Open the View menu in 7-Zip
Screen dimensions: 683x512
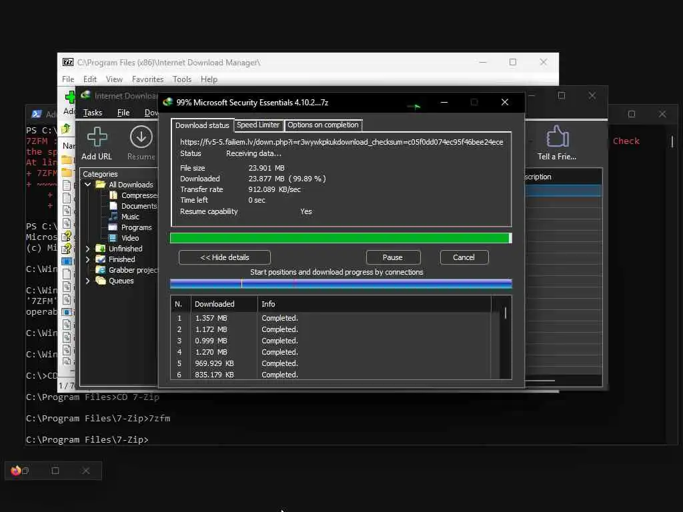pyautogui.click(x=114, y=79)
